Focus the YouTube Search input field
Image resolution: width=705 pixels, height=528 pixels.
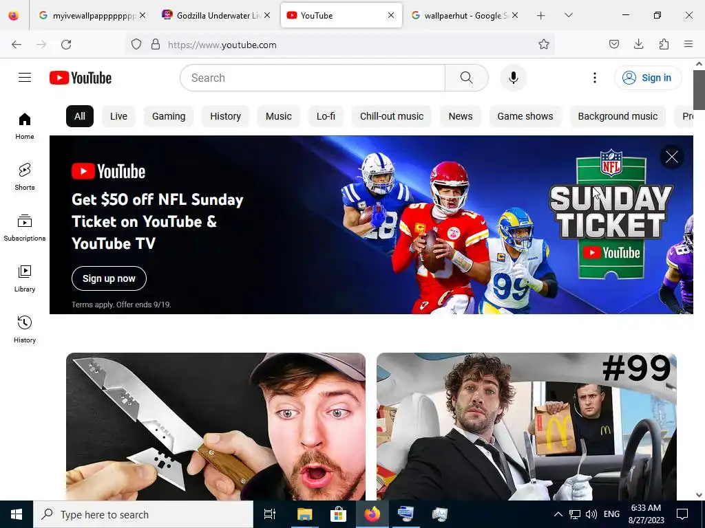click(313, 78)
